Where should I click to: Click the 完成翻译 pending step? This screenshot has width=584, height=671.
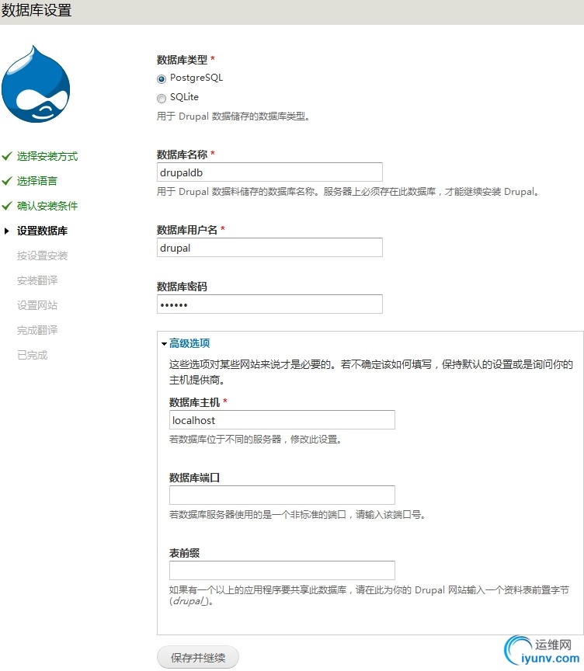coord(36,330)
